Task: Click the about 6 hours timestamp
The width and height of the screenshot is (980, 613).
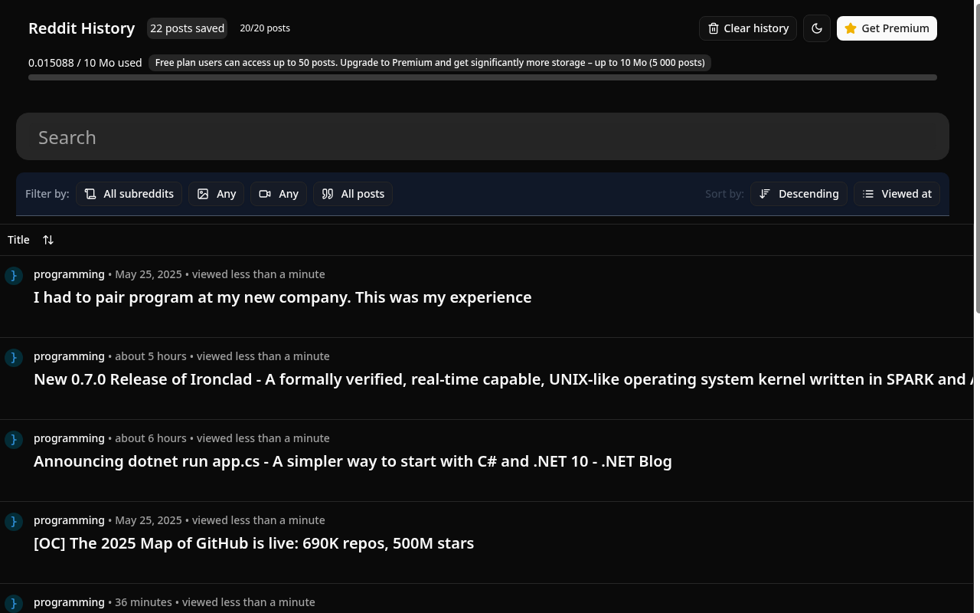Action: (x=151, y=438)
